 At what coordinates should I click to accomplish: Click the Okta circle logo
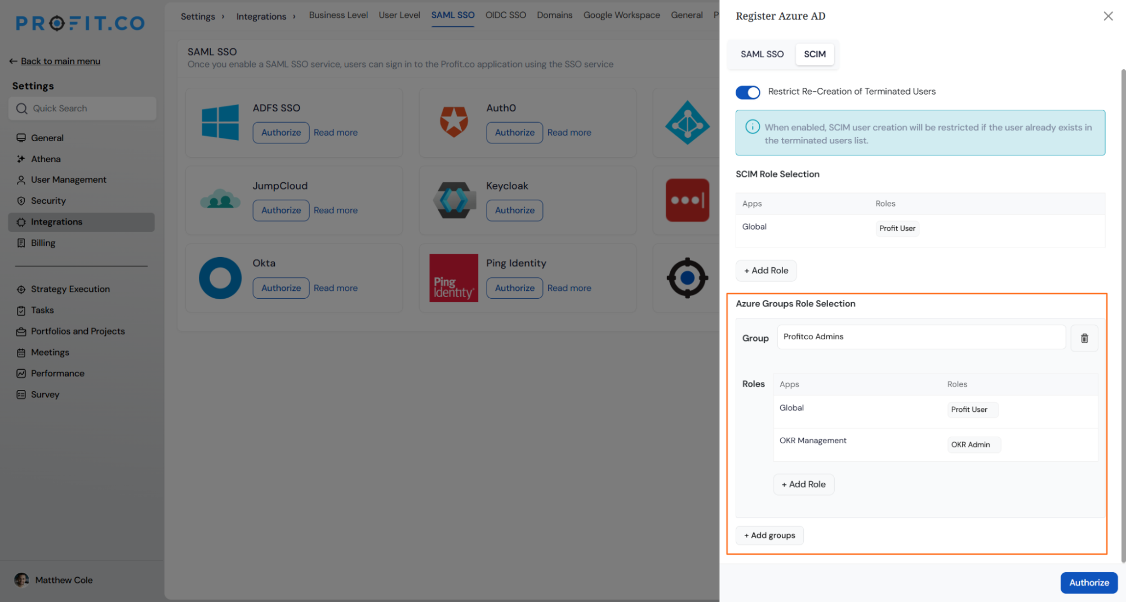coord(220,278)
